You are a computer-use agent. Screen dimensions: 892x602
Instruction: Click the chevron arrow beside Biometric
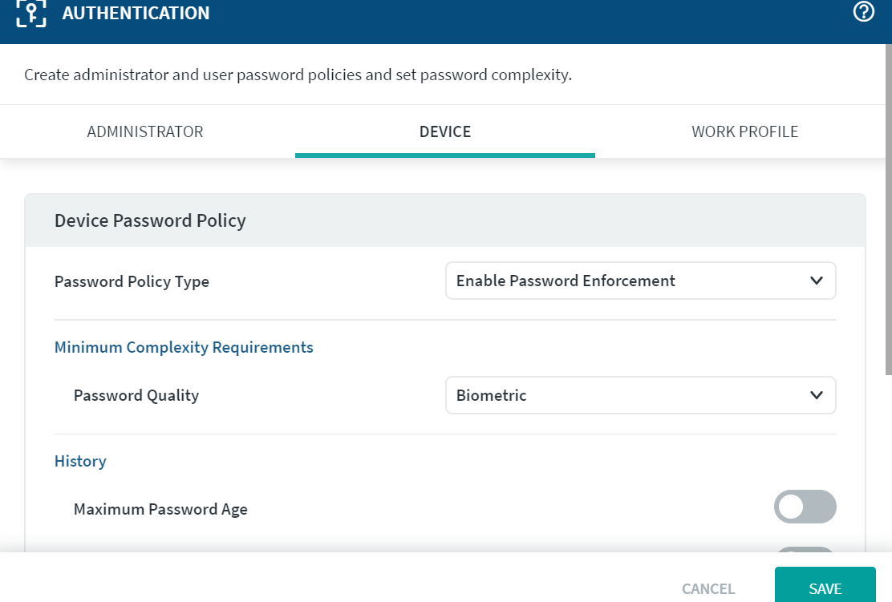[817, 395]
